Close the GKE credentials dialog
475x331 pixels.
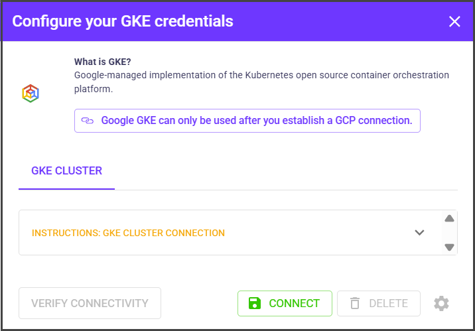[454, 21]
